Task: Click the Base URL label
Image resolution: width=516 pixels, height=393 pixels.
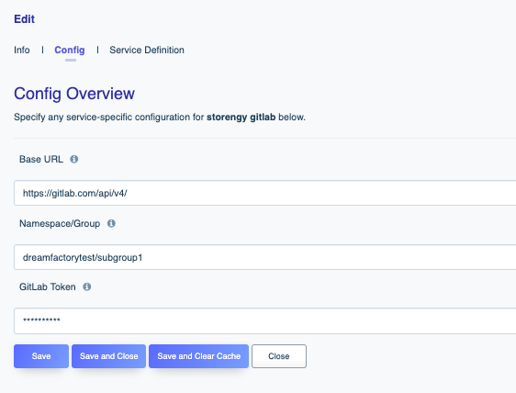Action: (x=41, y=159)
